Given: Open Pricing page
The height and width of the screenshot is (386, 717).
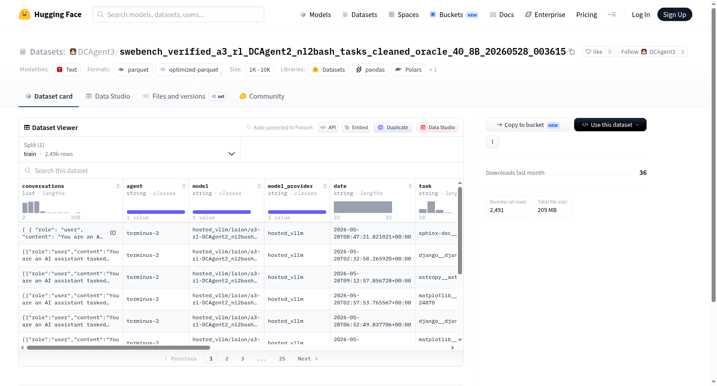Looking at the screenshot, I should click(587, 14).
